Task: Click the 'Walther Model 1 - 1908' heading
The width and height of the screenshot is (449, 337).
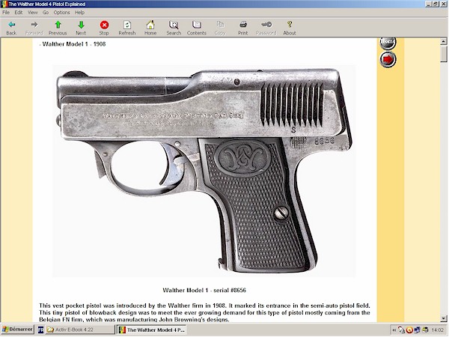Action: [74, 44]
